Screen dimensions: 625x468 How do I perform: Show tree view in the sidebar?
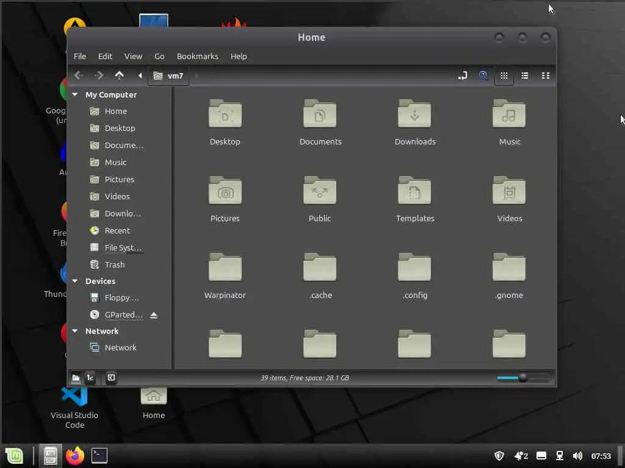90,378
